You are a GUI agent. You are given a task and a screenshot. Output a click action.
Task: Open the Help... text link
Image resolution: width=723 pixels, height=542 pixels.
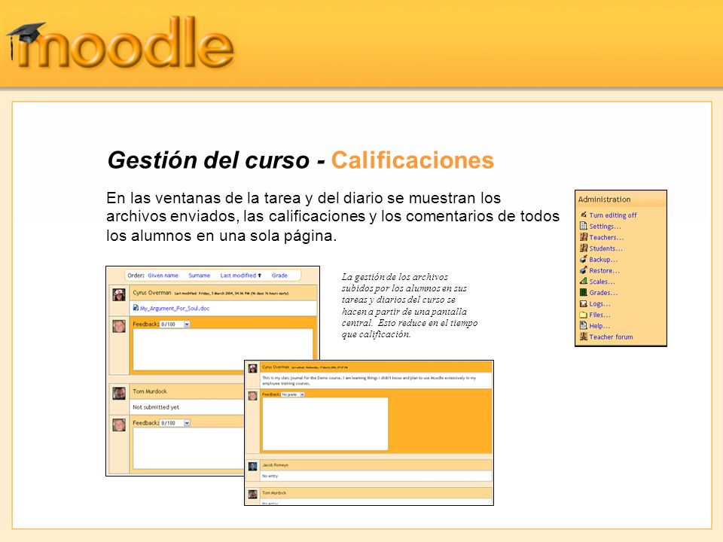599,326
